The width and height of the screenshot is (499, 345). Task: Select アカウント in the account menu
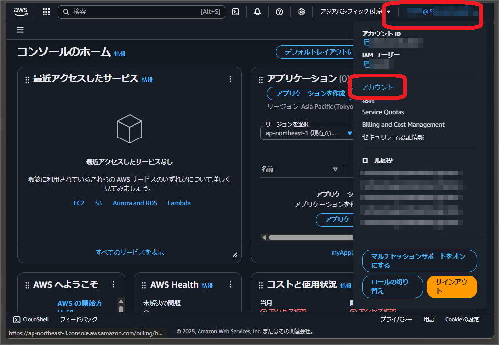pos(378,87)
